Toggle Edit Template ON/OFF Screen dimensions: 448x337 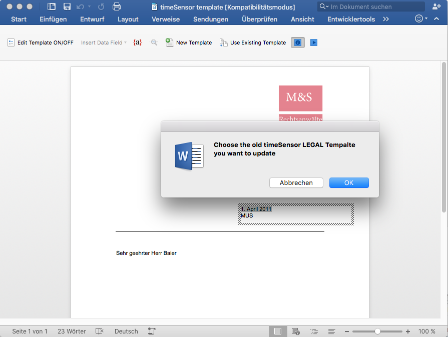(40, 42)
